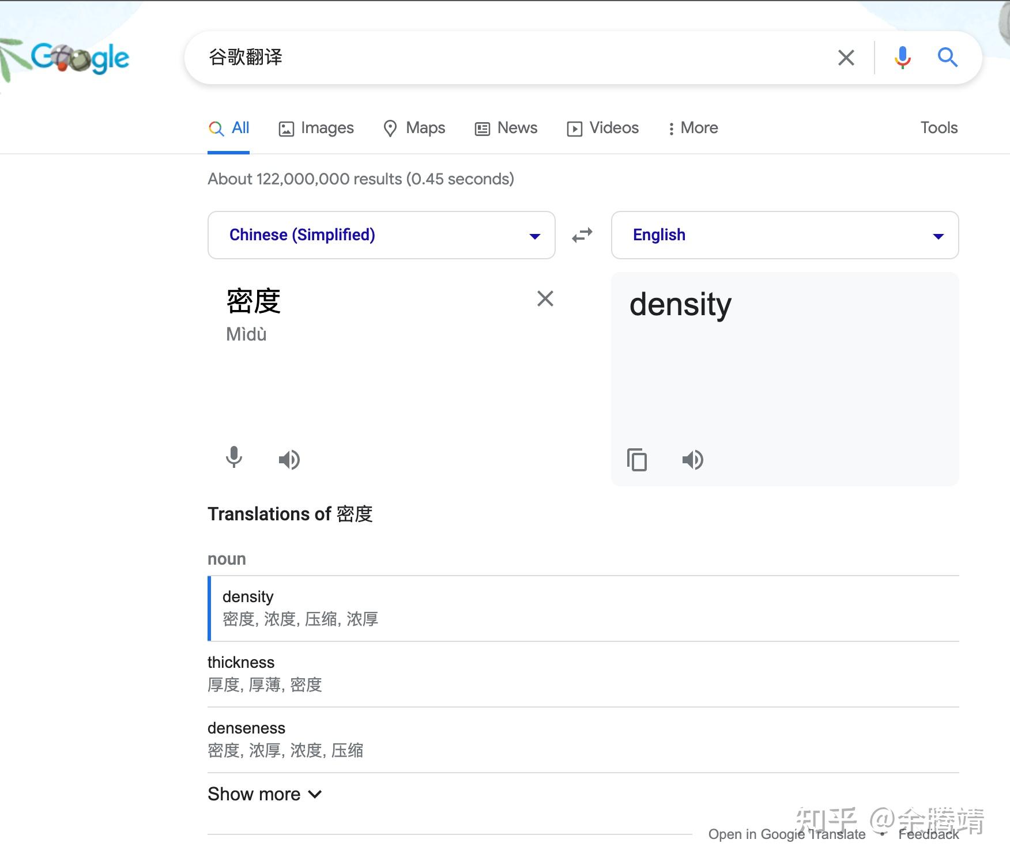
Task: Start voice search with the microphone
Action: tap(902, 58)
